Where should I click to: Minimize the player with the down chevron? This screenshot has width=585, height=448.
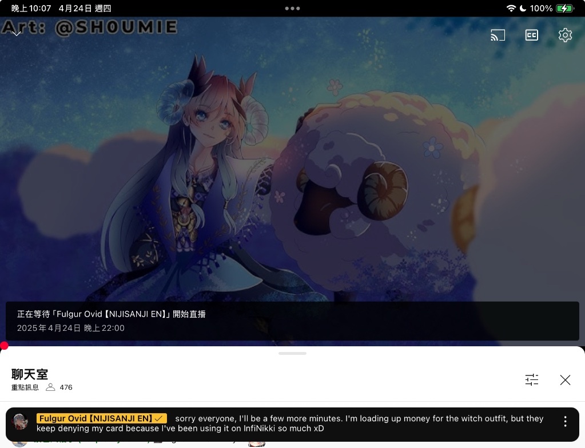click(17, 34)
